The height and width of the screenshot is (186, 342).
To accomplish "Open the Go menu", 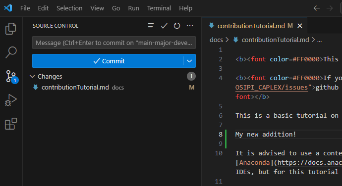I will coord(116,8).
